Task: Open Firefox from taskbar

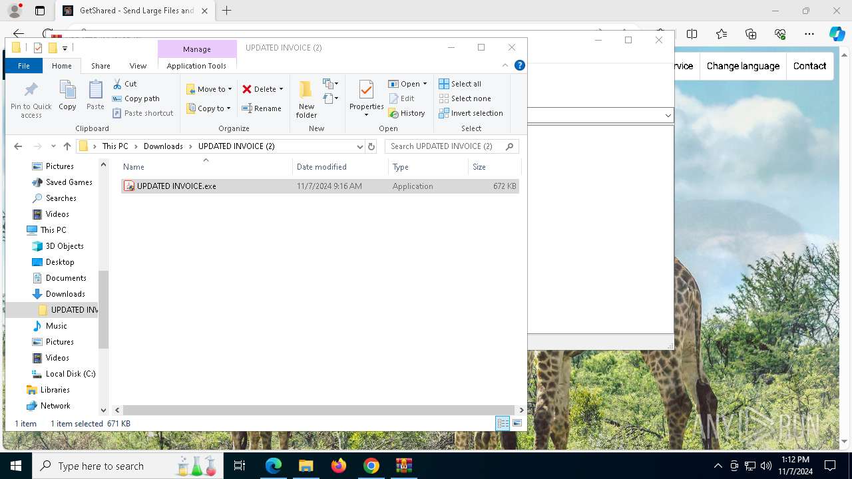Action: pos(339,466)
